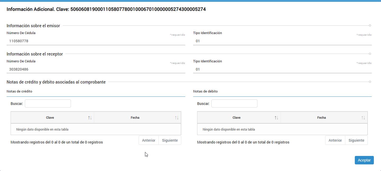This screenshot has height=171, width=381.
Task: Click circle marker ending receptor section line
Action: click(370, 54)
